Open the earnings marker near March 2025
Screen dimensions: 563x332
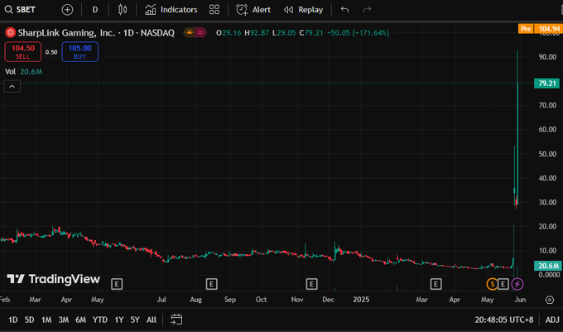tap(435, 284)
